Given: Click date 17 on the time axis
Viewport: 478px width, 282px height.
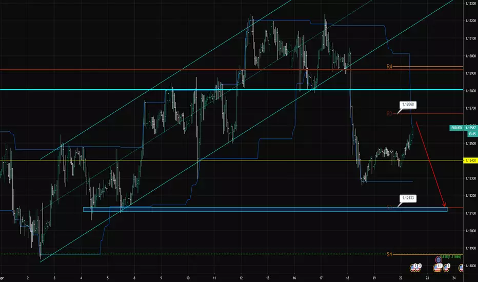Looking at the screenshot, I should 321,278.
